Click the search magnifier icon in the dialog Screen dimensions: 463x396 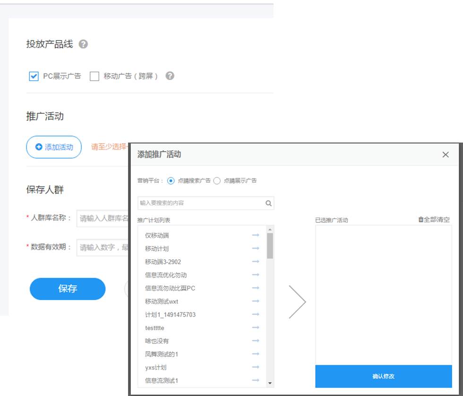268,203
